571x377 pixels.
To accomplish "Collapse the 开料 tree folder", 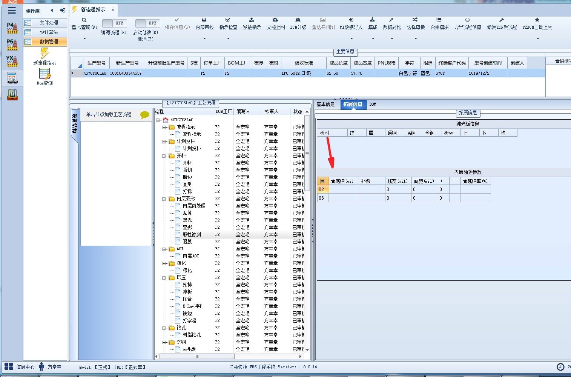I will click(164, 156).
